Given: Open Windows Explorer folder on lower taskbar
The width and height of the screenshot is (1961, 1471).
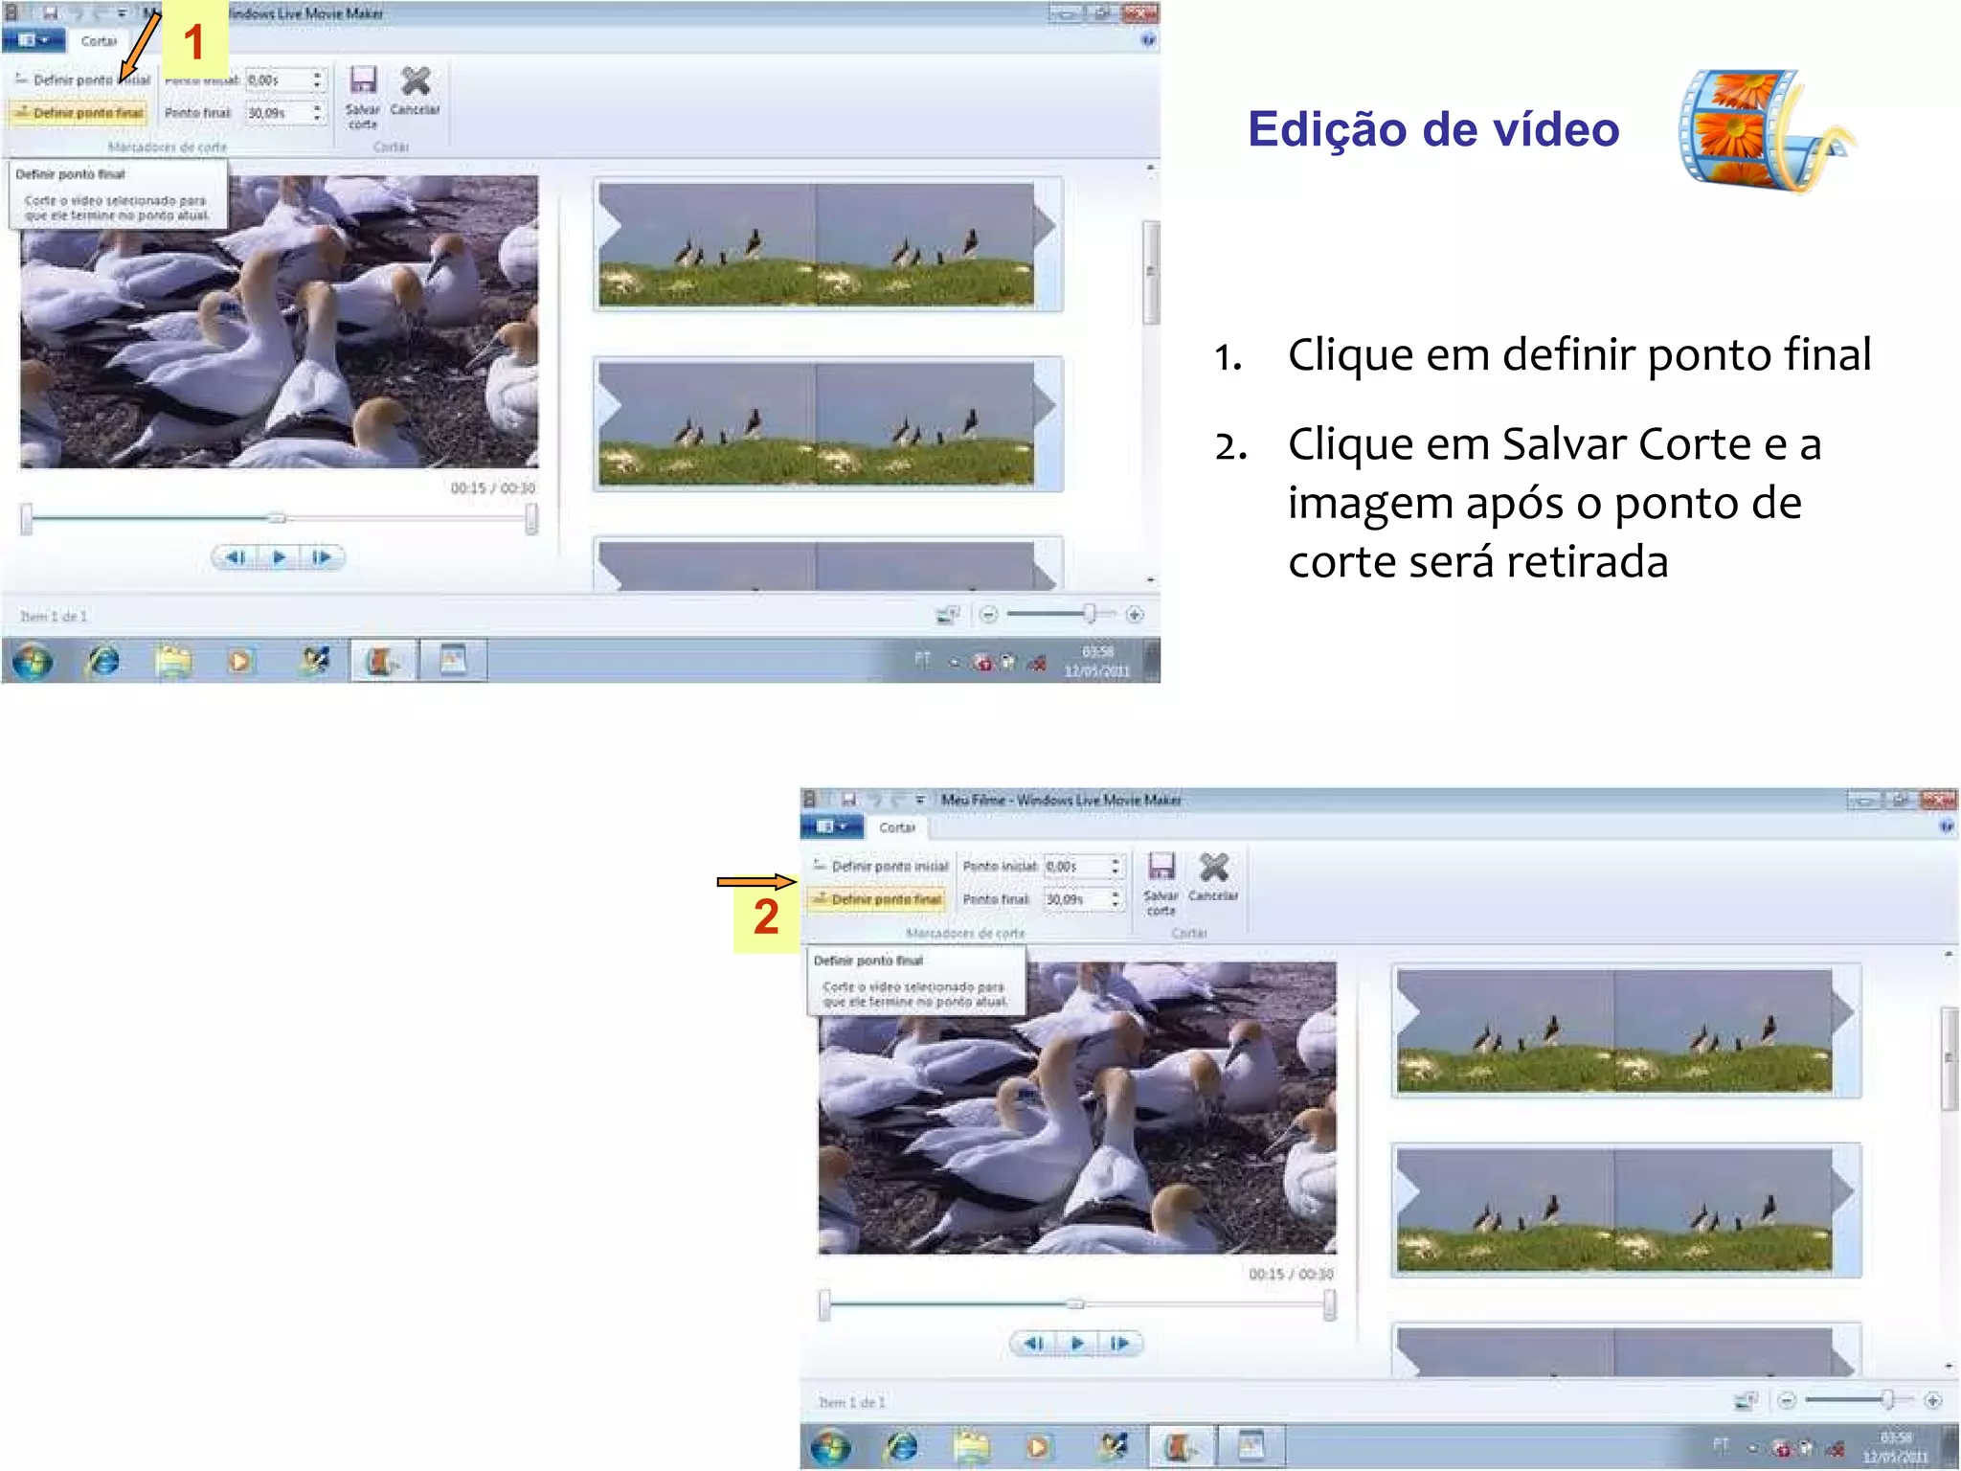Looking at the screenshot, I should (x=971, y=1446).
